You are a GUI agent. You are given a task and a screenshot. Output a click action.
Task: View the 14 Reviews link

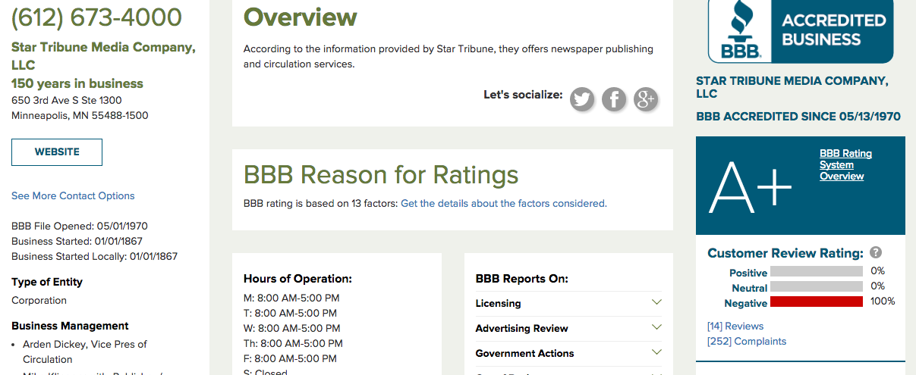point(735,326)
